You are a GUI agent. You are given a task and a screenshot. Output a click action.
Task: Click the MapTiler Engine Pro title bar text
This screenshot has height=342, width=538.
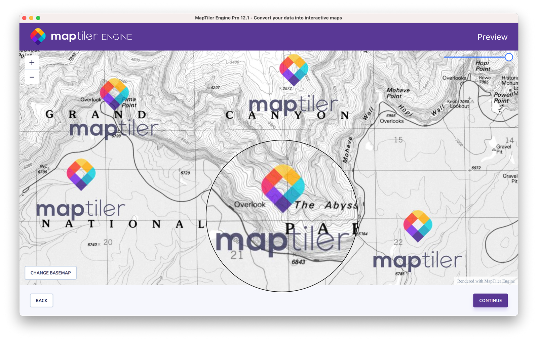click(x=269, y=18)
